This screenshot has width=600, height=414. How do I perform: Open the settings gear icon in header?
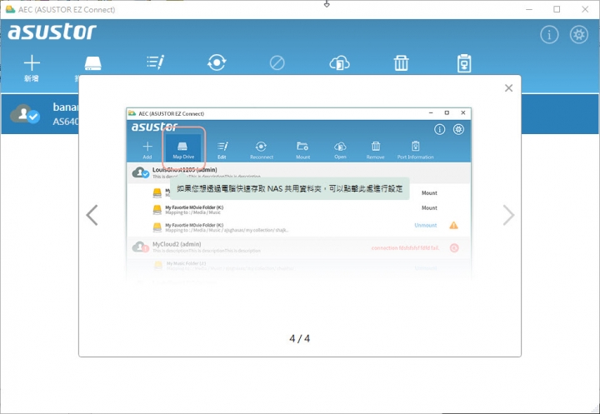[579, 35]
